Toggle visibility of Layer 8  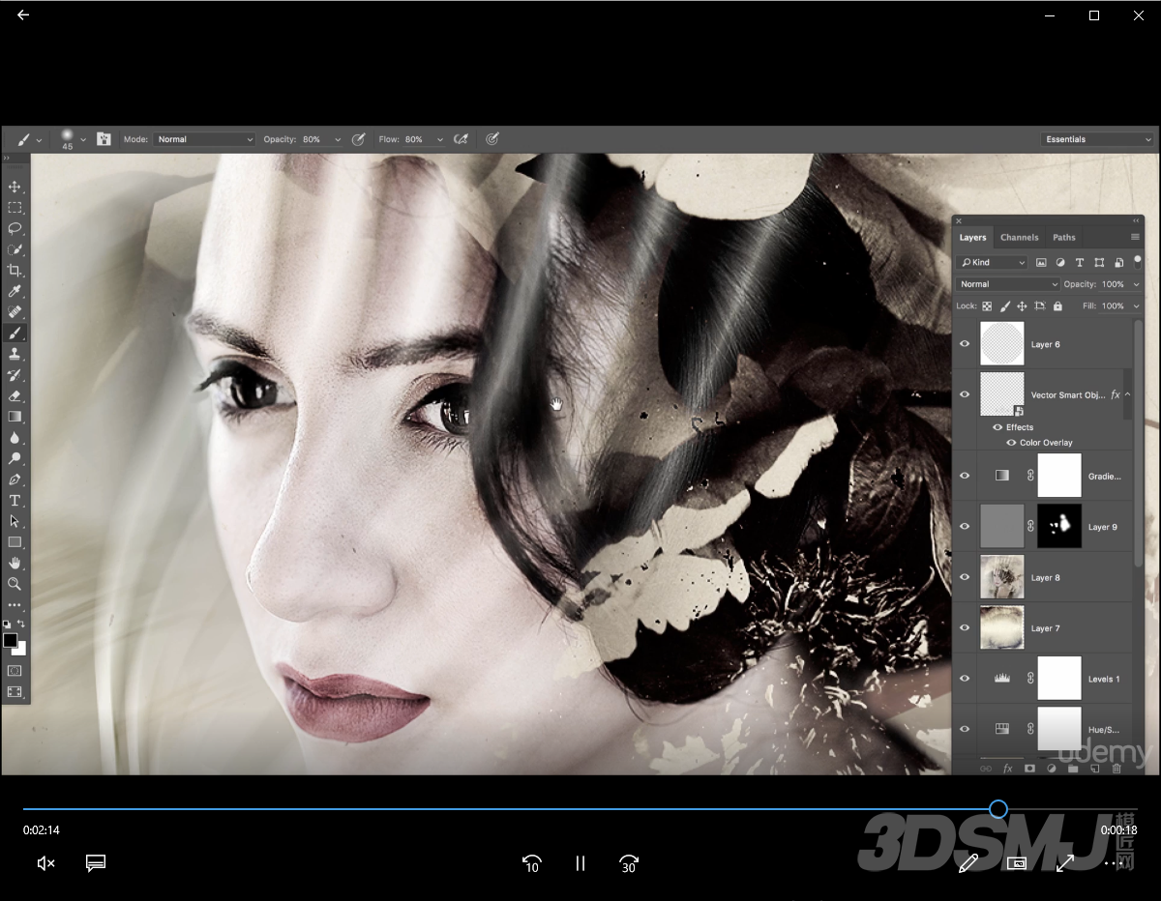[x=965, y=577]
